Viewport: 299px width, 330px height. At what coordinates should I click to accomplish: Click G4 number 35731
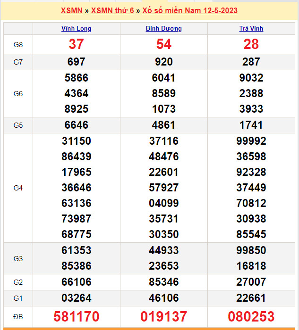tap(163, 219)
